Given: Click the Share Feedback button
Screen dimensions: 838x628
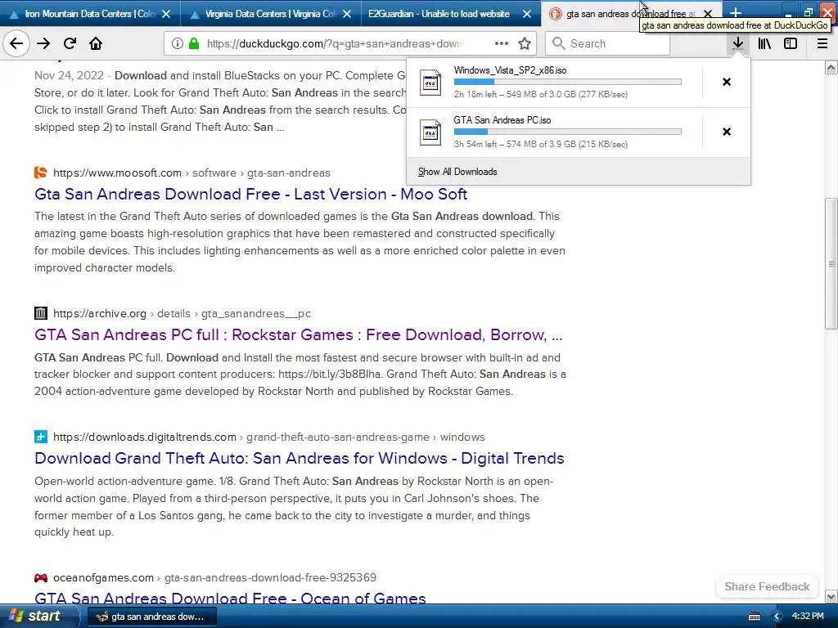Looking at the screenshot, I should point(767,586).
